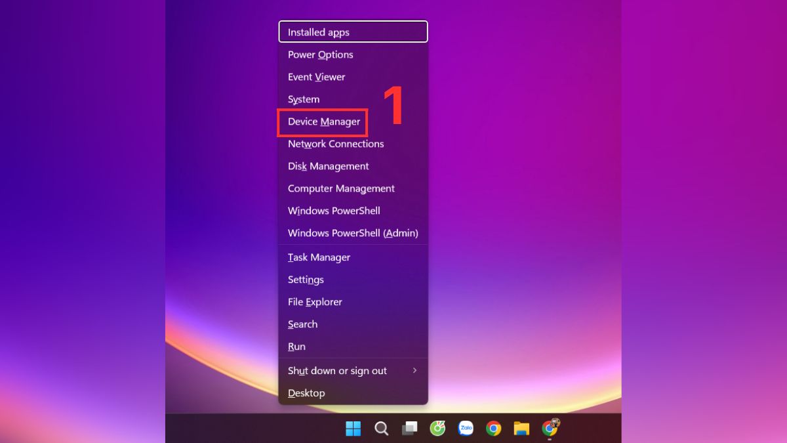Click Settings in the context menu
The height and width of the screenshot is (443, 787).
pos(306,280)
